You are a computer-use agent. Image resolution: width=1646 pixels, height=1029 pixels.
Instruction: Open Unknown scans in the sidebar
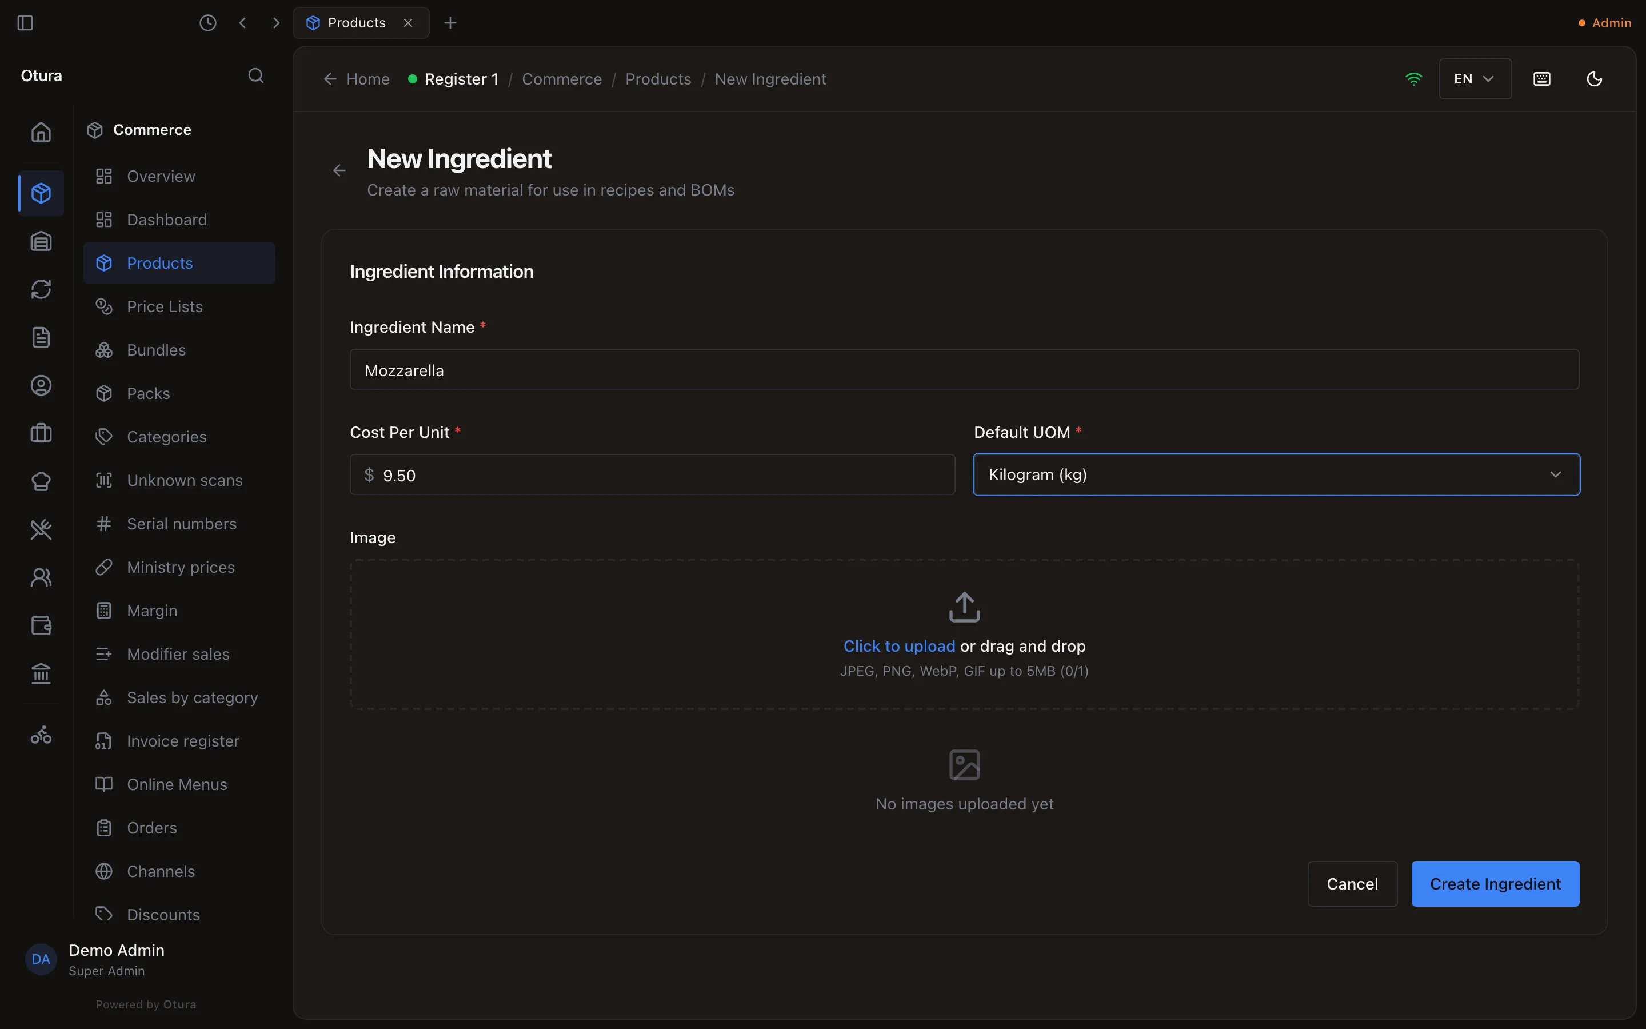(179, 480)
